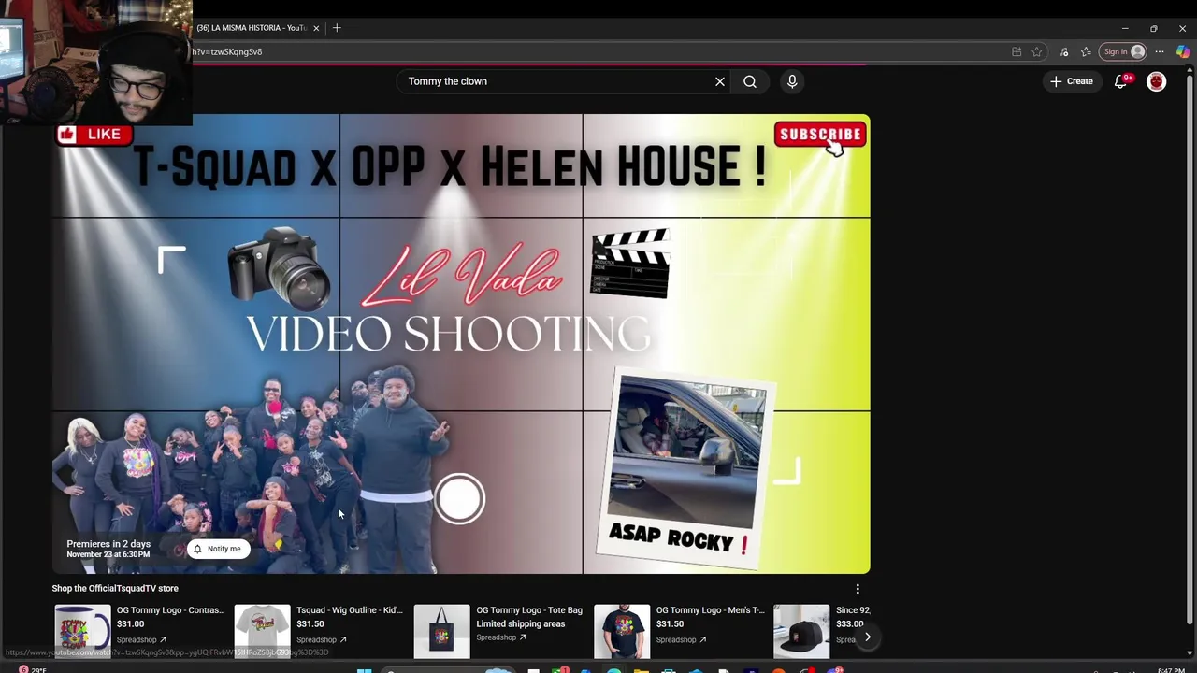Open 'OG Tommy Logo - Contras...' product title
This screenshot has height=673, width=1197.
pos(170,610)
